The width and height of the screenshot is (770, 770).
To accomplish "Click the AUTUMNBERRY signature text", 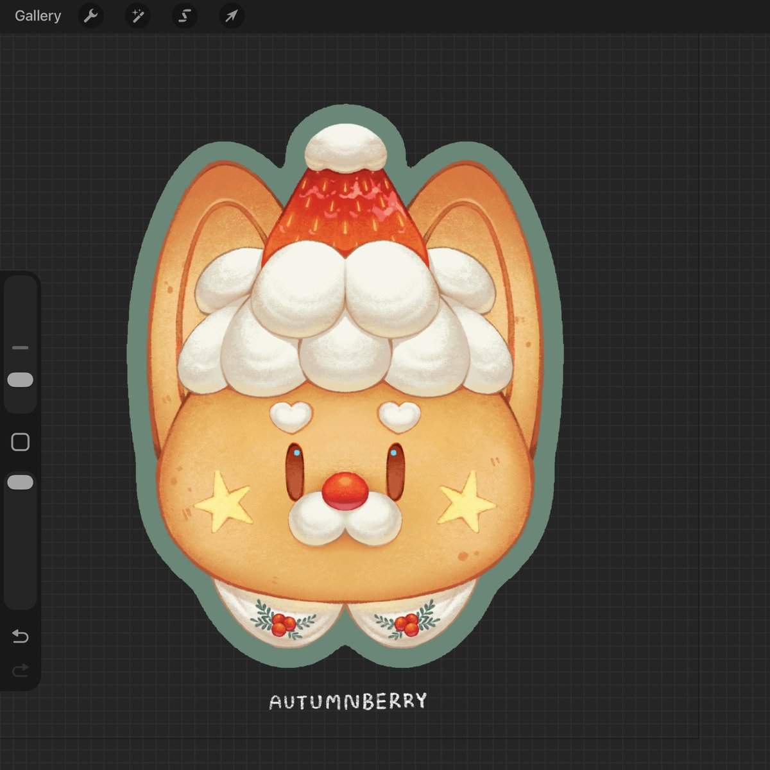I will pyautogui.click(x=348, y=701).
